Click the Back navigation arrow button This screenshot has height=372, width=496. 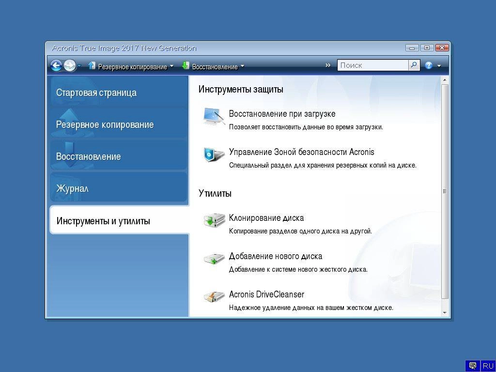click(x=56, y=66)
